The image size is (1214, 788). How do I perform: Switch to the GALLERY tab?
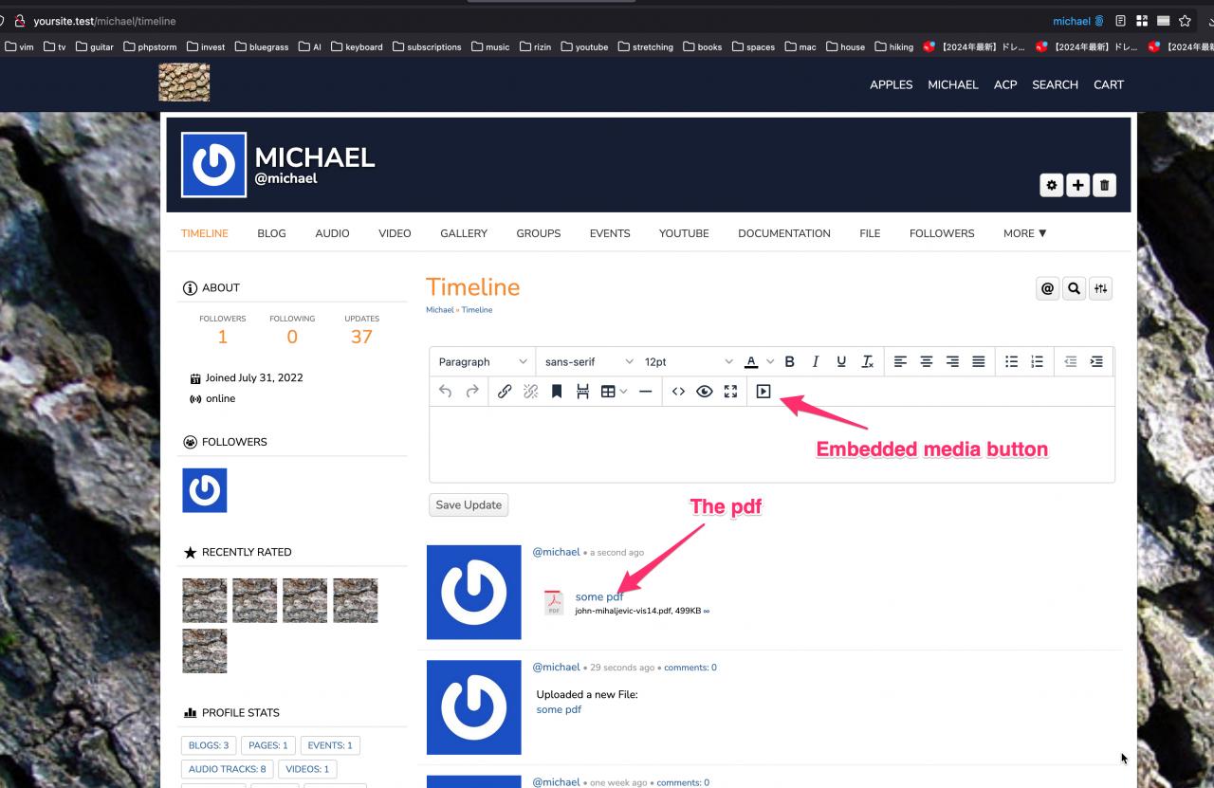pos(464,233)
